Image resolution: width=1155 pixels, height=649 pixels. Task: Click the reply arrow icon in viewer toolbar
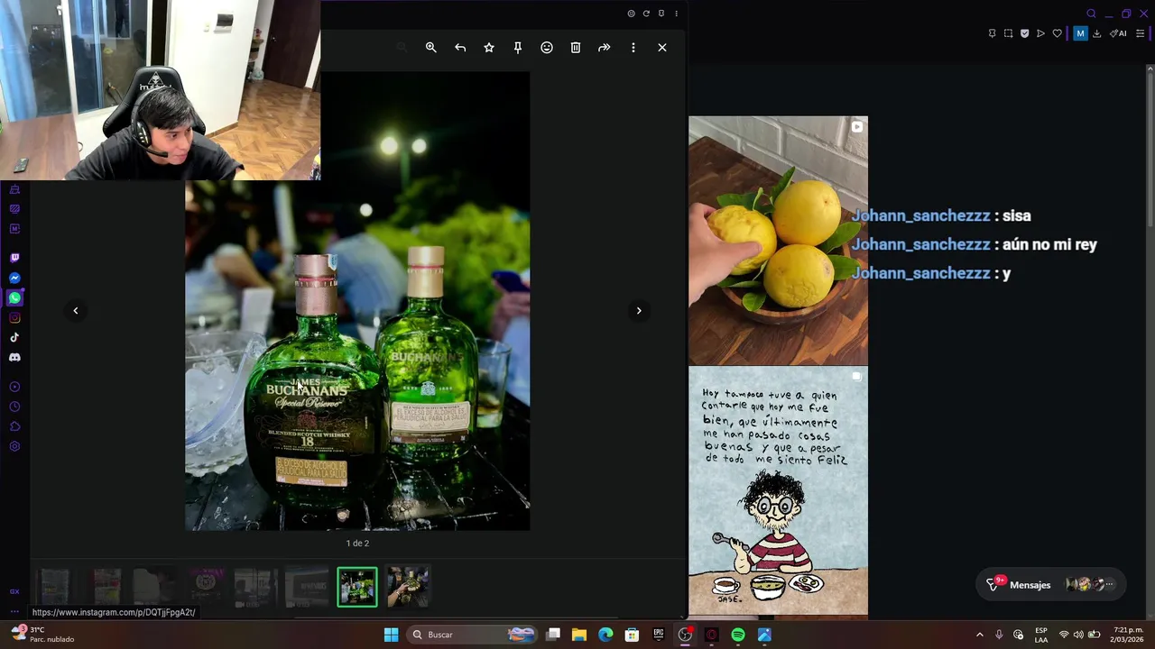click(x=460, y=48)
